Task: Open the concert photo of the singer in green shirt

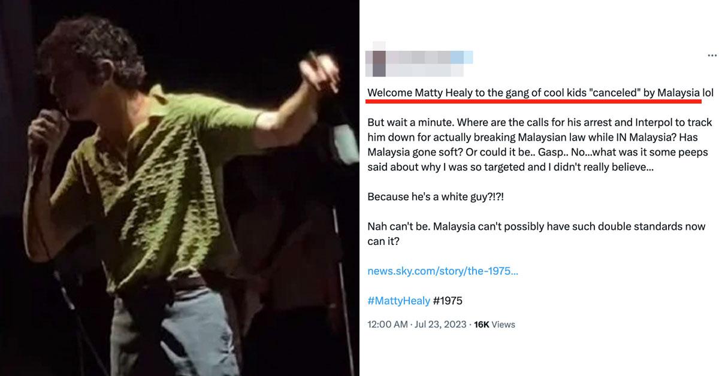Action: point(179,188)
